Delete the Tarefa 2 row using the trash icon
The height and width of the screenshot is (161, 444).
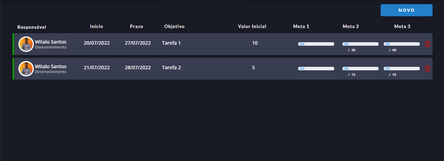pos(427,69)
